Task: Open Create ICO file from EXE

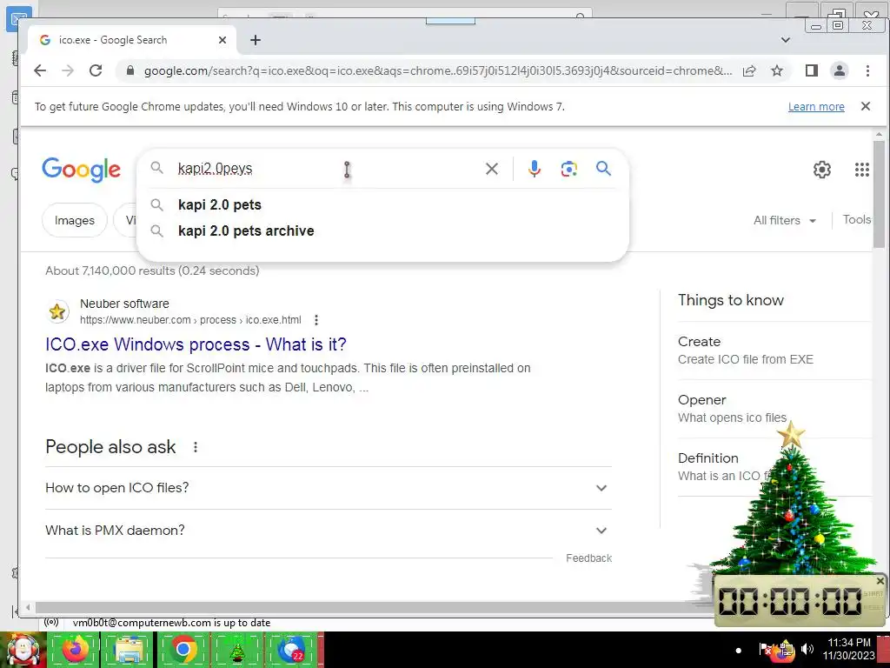Action: coord(745,359)
